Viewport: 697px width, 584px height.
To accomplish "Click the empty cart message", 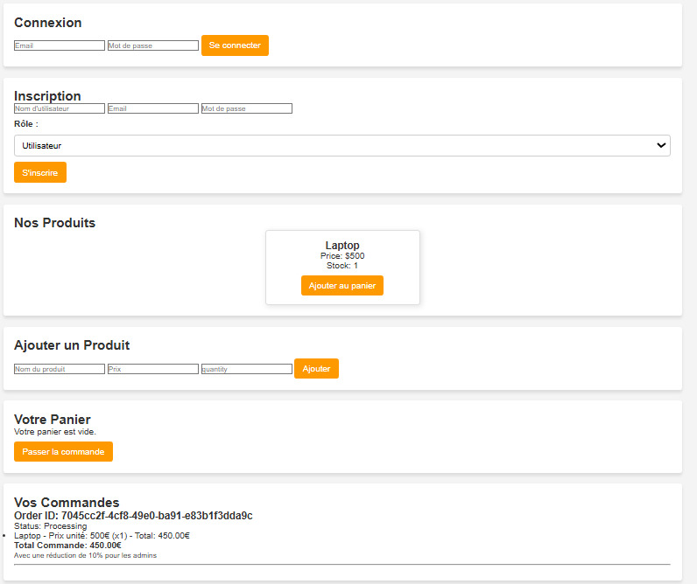I will point(55,432).
